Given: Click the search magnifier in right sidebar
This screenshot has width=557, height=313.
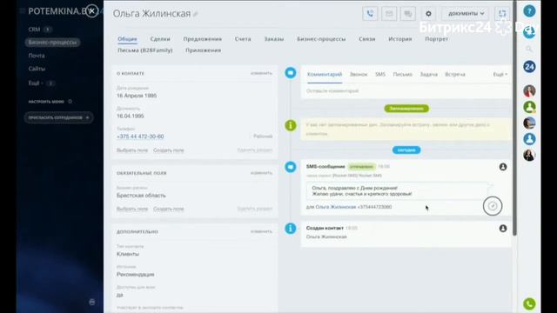Looking at the screenshot, I should 529,49.
